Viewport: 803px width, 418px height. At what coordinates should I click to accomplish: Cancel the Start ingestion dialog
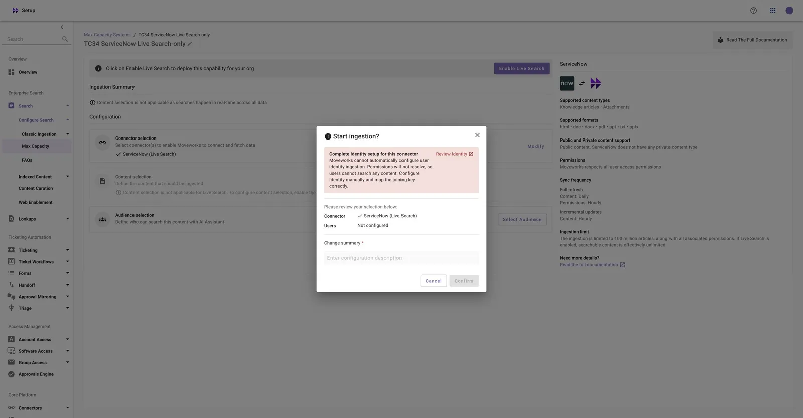434,281
